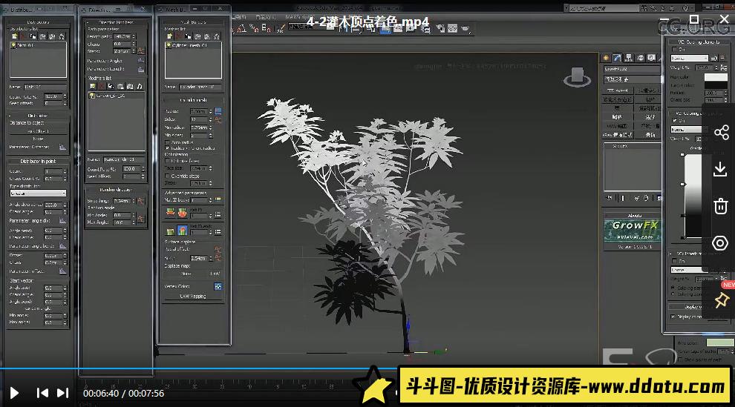Click the white Main color swatch
This screenshot has height=407, width=735.
716,77
